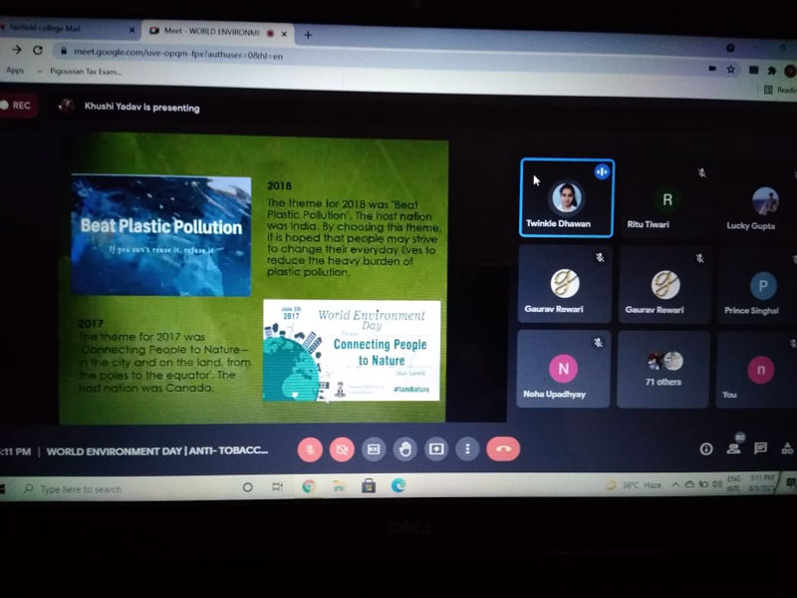Screen dimensions: 797x598
Task: Show the participants people panel
Action: (734, 448)
